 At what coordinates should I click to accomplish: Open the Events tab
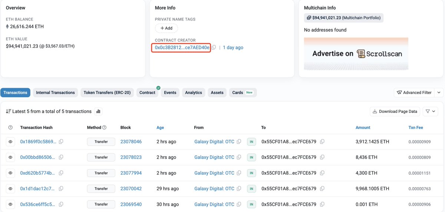click(x=170, y=92)
